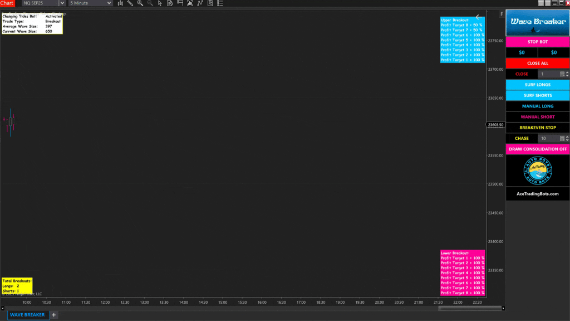Toggle DRAW CONSOLIDATION OFF button

pyautogui.click(x=538, y=149)
